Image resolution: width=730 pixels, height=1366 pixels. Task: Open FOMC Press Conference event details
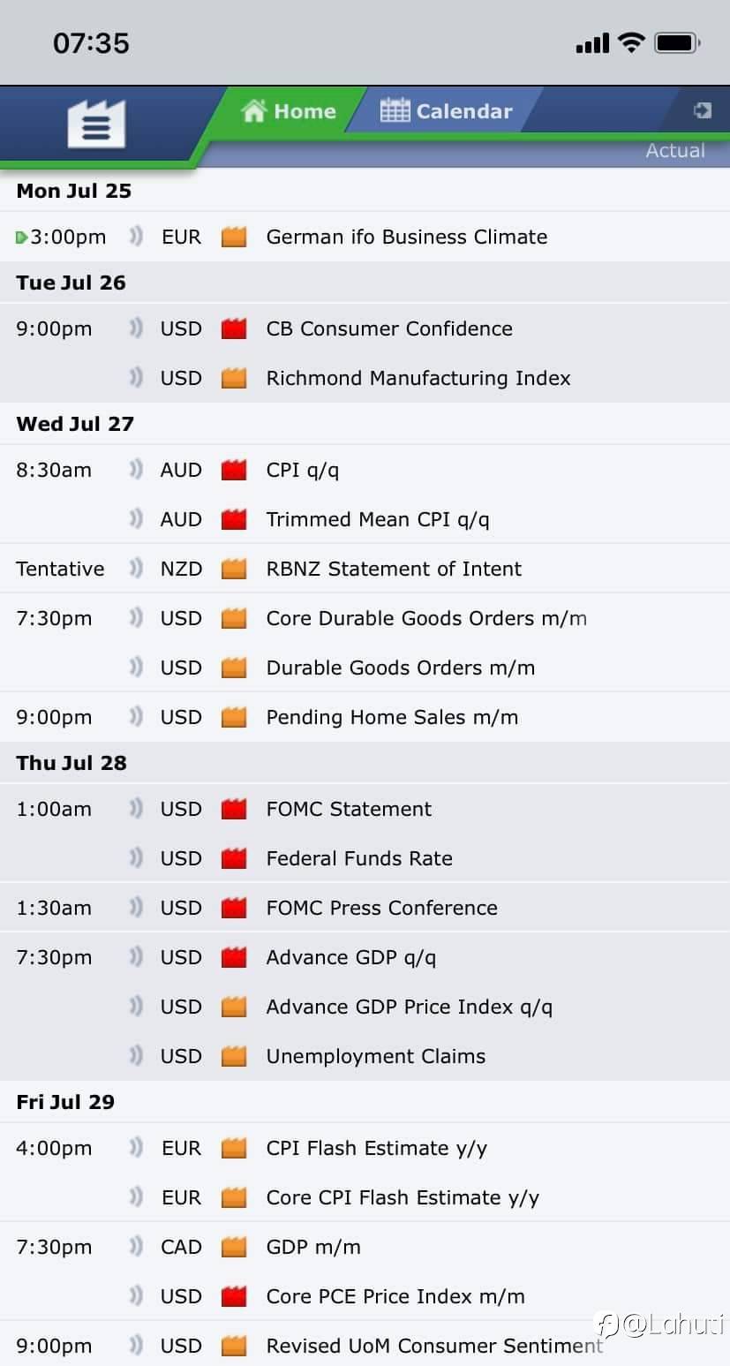pos(381,908)
